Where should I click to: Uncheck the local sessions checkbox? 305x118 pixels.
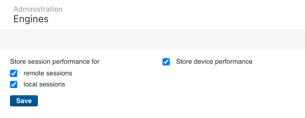(14, 84)
